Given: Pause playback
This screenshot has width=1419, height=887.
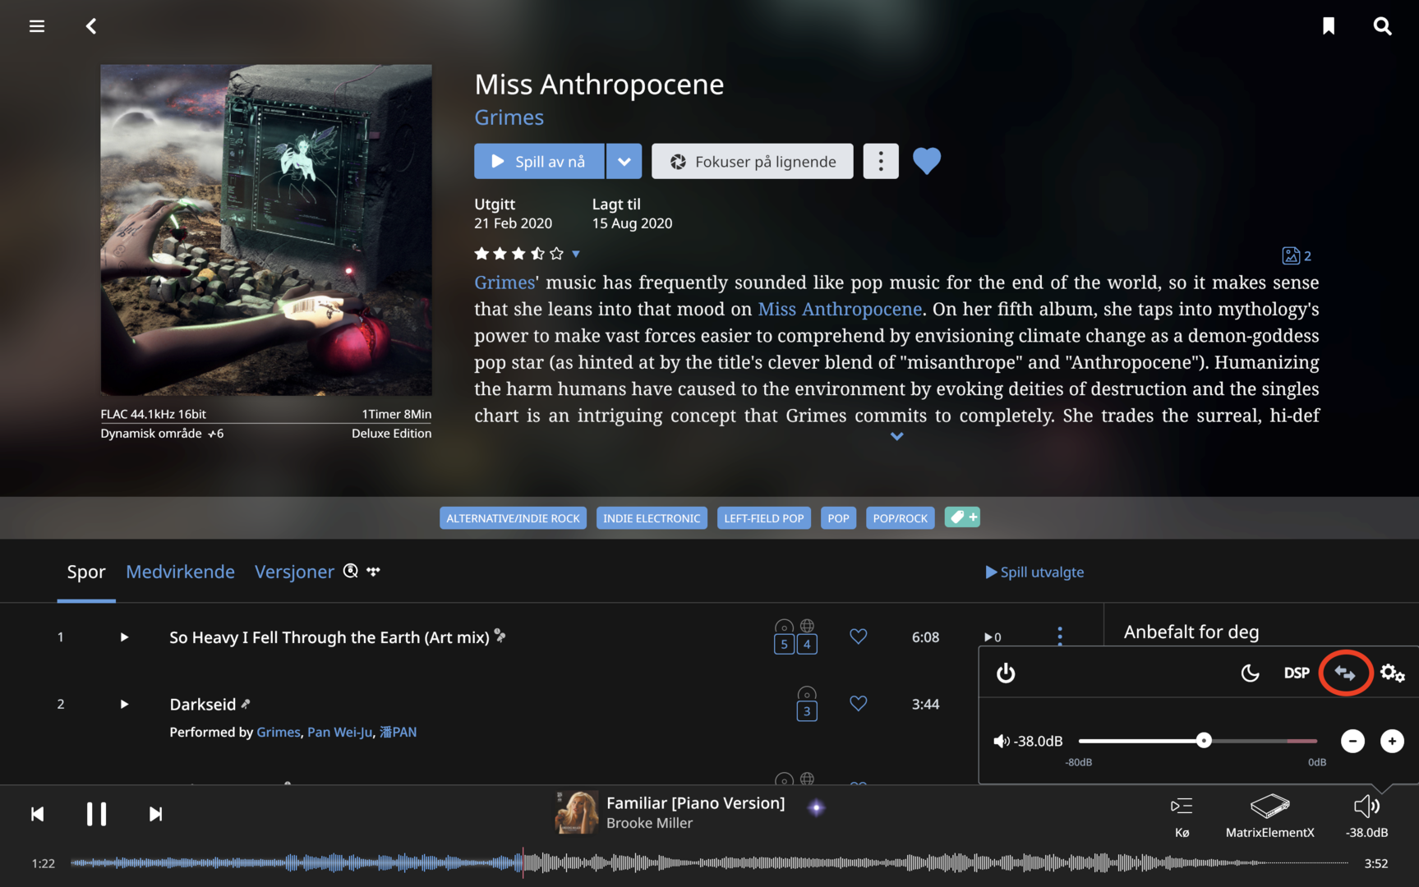Looking at the screenshot, I should tap(96, 814).
